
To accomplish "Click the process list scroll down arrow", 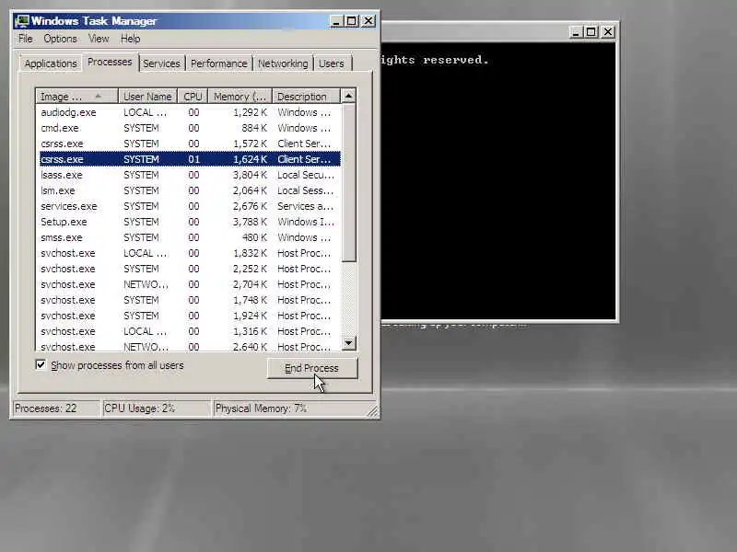I will [x=348, y=343].
